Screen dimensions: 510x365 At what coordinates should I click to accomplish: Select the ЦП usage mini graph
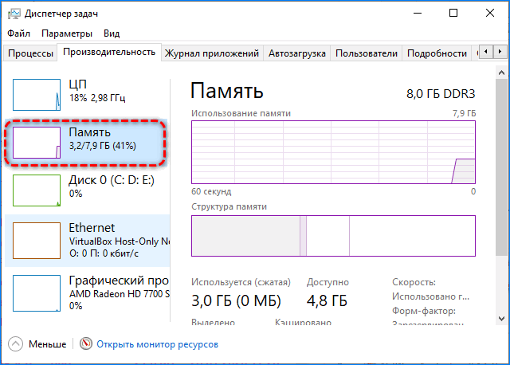37,95
